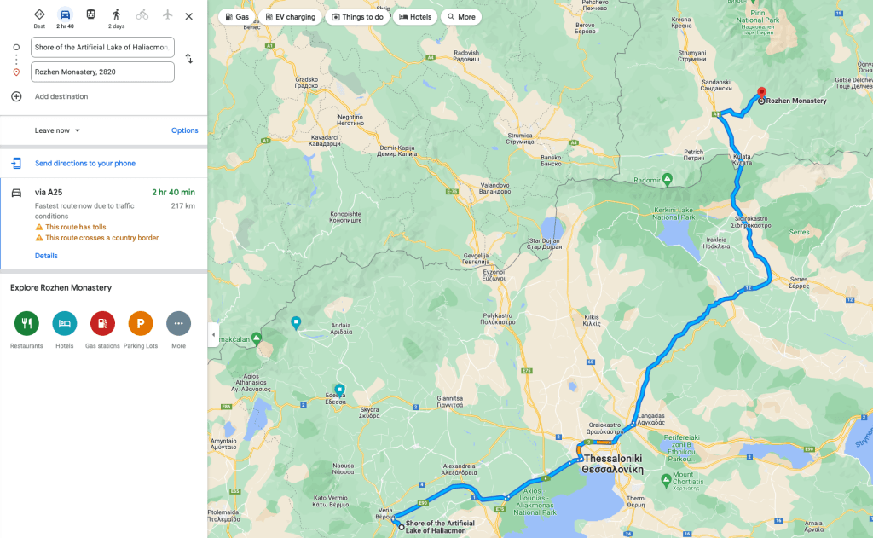Open route Options
The width and height of the screenshot is (873, 538).
coord(184,130)
